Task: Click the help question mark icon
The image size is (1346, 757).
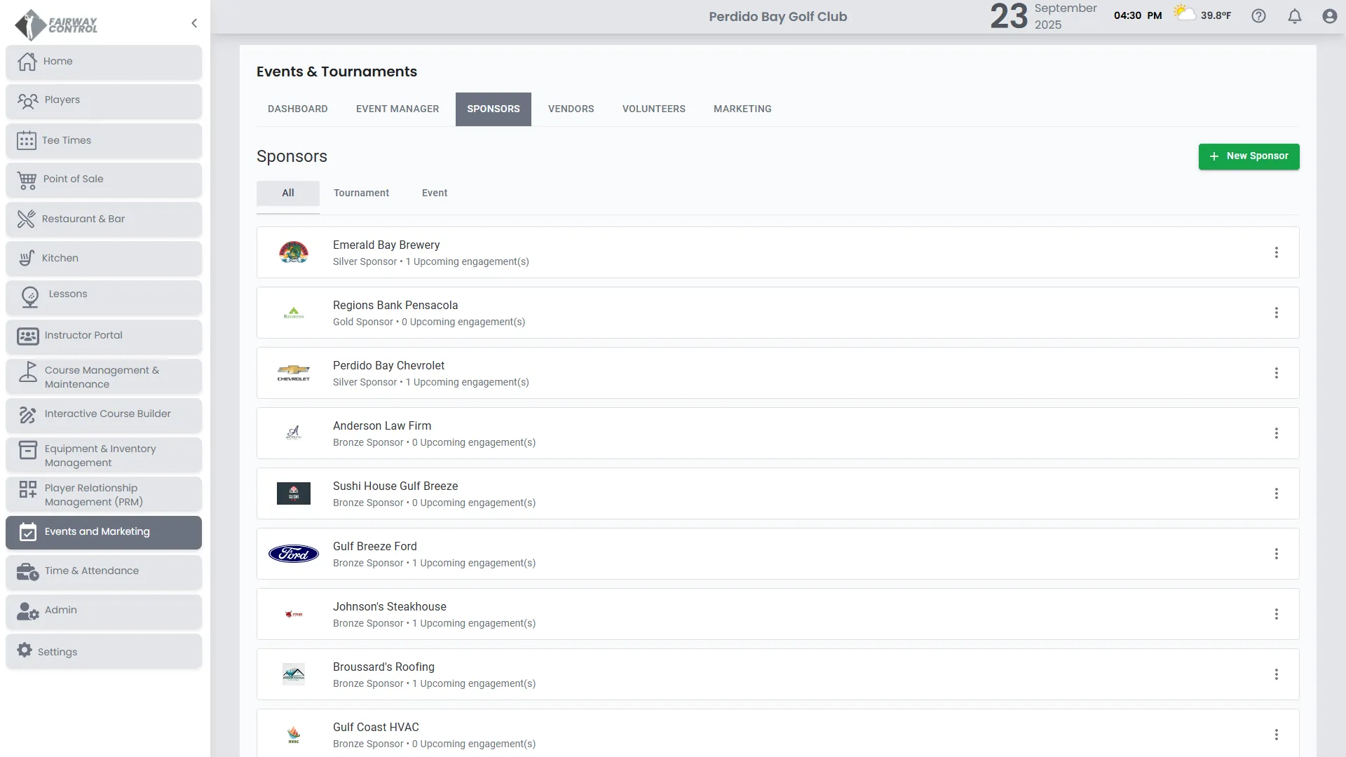Action: pos(1258,16)
